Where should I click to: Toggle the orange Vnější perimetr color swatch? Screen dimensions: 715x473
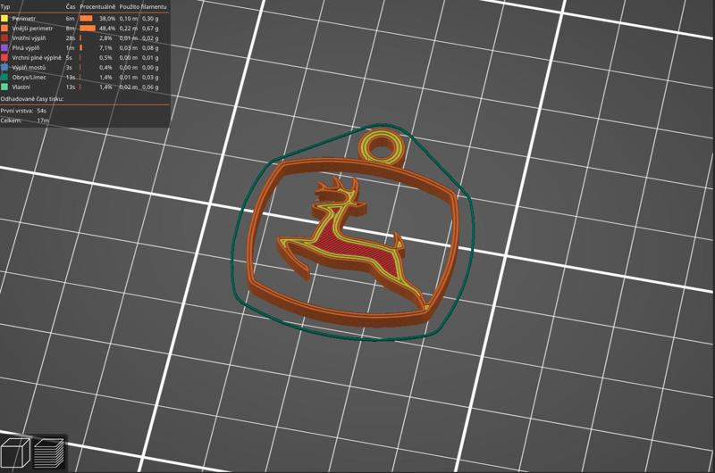(4, 29)
